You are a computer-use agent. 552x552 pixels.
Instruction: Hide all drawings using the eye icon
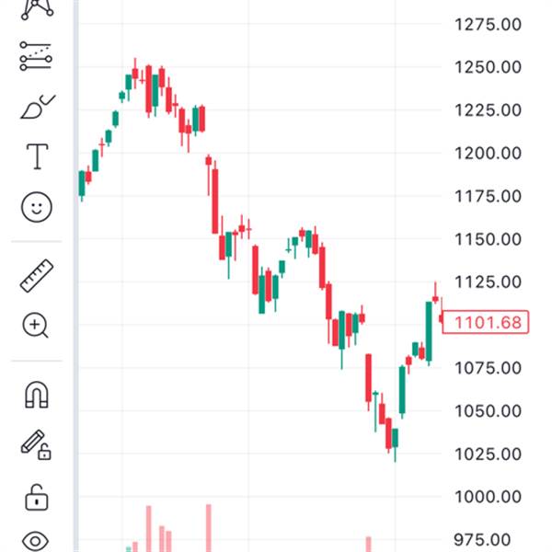[37, 541]
